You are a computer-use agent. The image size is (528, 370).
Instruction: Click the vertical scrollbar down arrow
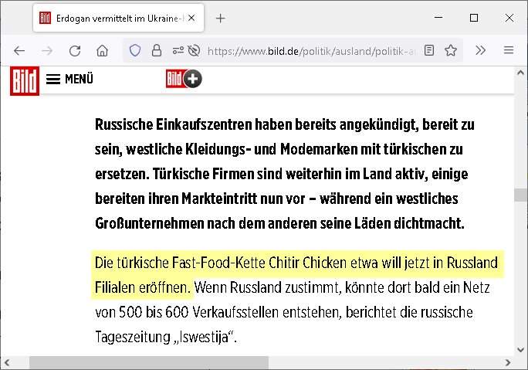[520, 350]
